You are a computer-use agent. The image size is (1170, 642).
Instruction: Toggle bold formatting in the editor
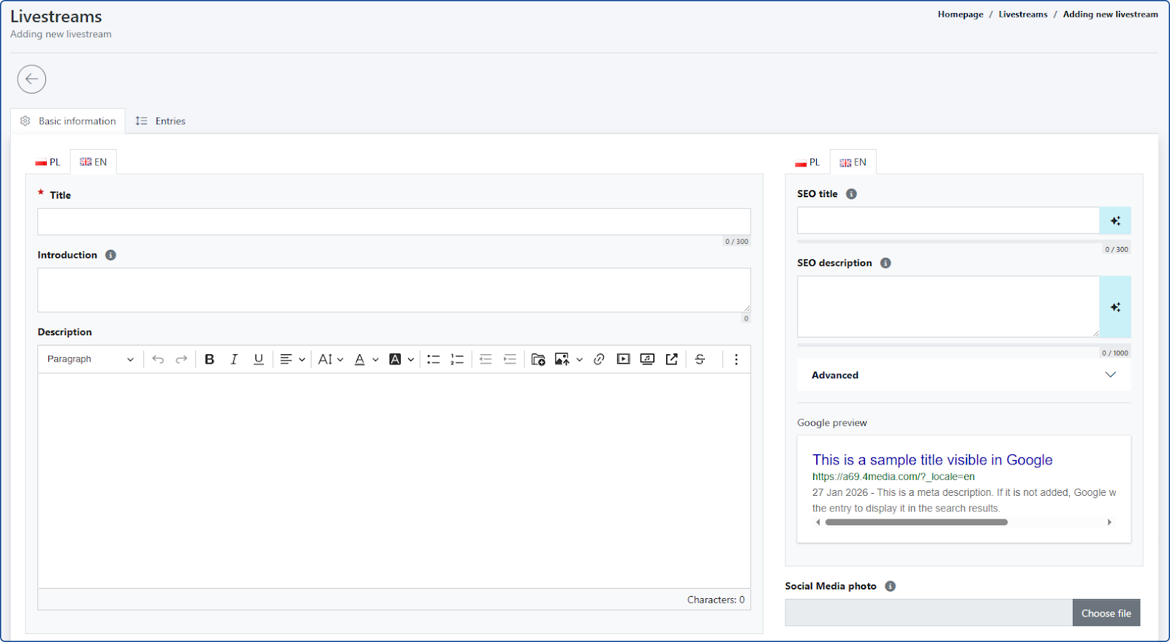[209, 359]
